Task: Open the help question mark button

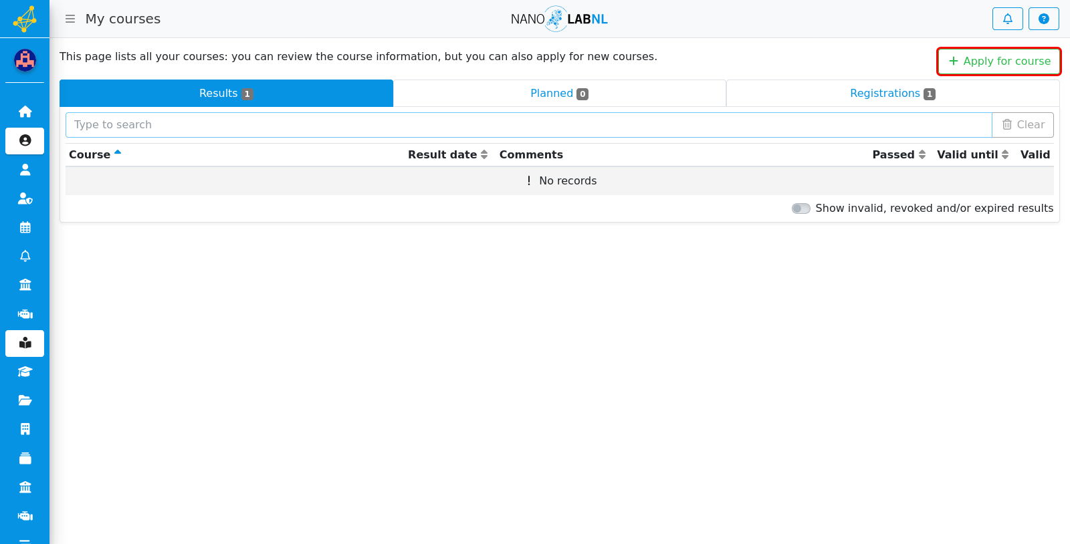Action: tap(1043, 19)
